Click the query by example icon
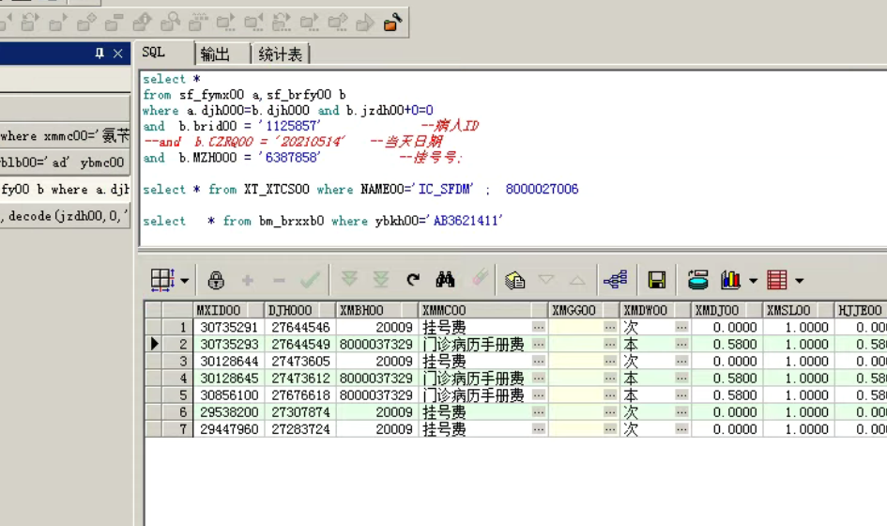The height and width of the screenshot is (526, 887). [x=514, y=280]
